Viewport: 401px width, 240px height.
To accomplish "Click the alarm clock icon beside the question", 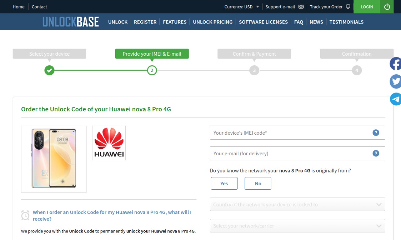I will click(25, 215).
